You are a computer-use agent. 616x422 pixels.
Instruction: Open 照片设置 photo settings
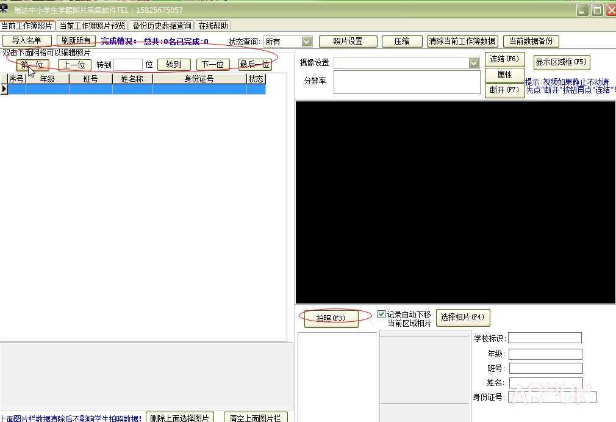(x=348, y=42)
